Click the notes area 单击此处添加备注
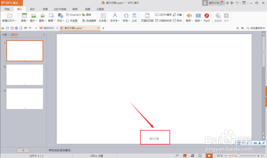This screenshot has width=267, height=158. coord(60,150)
